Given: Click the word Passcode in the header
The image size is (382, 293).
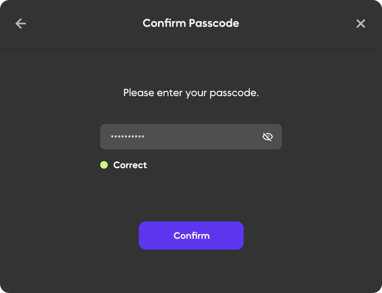Looking at the screenshot, I should (x=214, y=23).
